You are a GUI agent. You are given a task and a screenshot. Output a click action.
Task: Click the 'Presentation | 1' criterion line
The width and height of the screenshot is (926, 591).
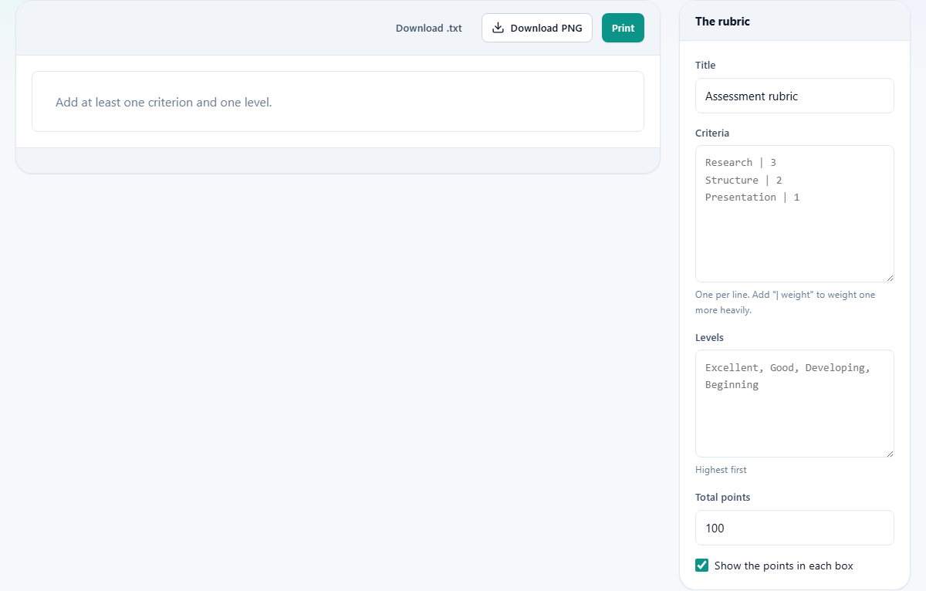pyautogui.click(x=752, y=198)
